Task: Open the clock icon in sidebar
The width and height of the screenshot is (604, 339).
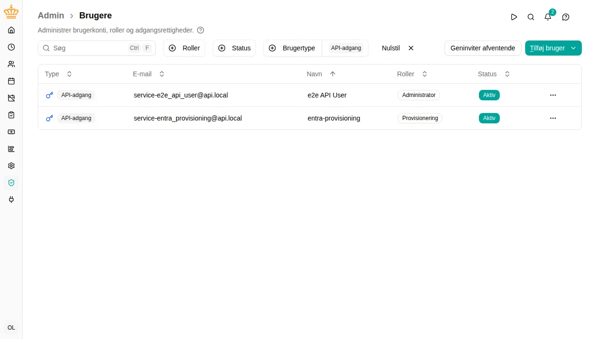Action: pyautogui.click(x=11, y=47)
